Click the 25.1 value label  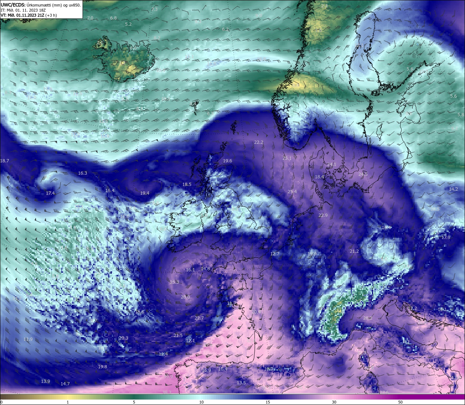(287, 158)
